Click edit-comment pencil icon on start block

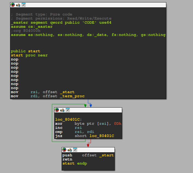[18, 5]
